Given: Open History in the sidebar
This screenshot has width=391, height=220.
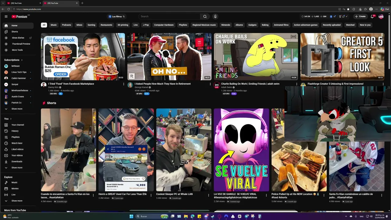Looking at the screenshot, I should tap(18, 131).
